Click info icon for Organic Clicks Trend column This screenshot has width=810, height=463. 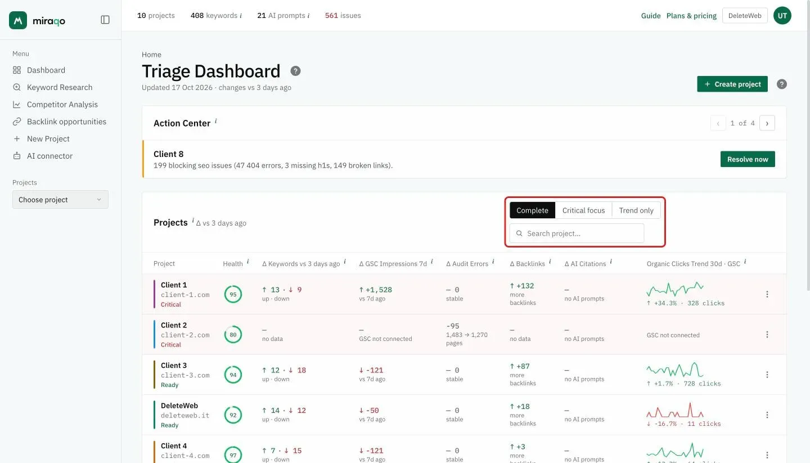click(745, 262)
